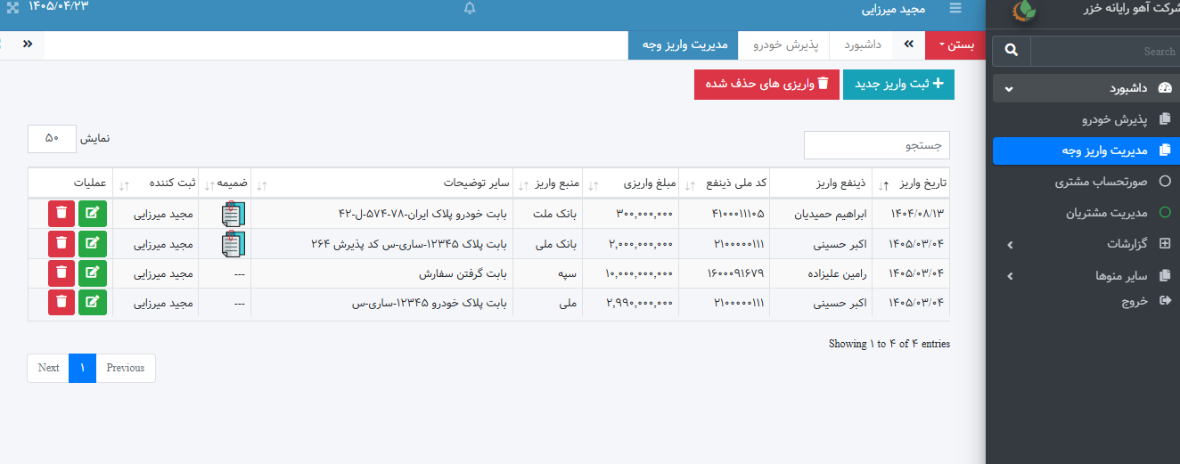Image resolution: width=1180 pixels, height=464 pixels.
Task: Click the notification bell icon
Action: click(470, 8)
